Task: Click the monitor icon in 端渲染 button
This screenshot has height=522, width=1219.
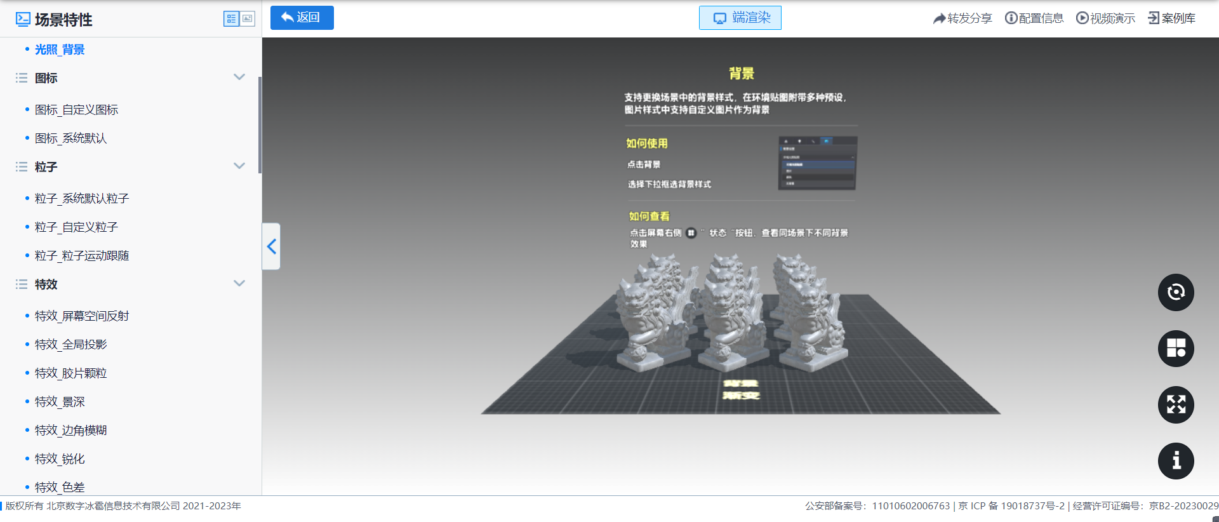Action: (x=720, y=18)
